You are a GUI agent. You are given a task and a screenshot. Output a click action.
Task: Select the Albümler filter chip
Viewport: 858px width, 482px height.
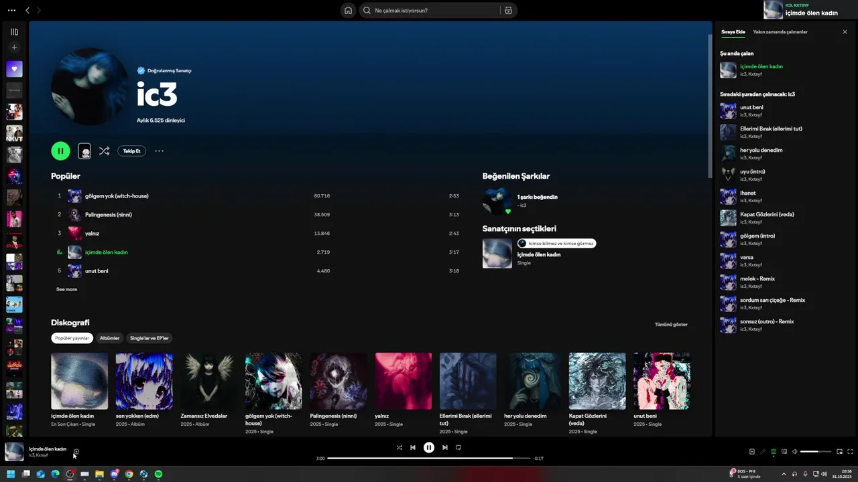pyautogui.click(x=109, y=338)
